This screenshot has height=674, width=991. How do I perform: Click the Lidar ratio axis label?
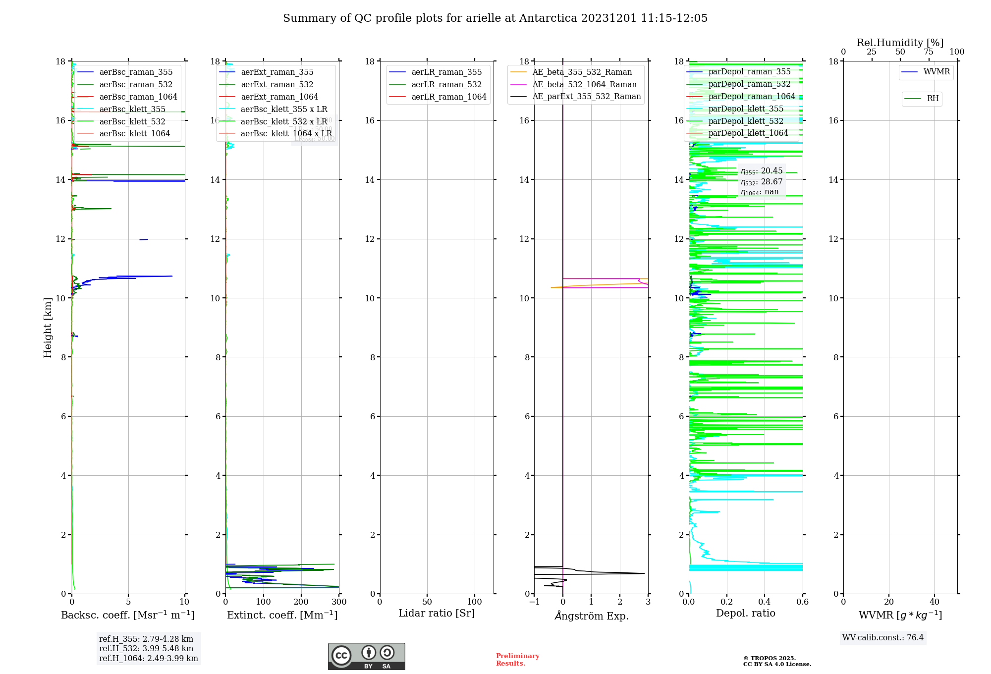point(436,614)
